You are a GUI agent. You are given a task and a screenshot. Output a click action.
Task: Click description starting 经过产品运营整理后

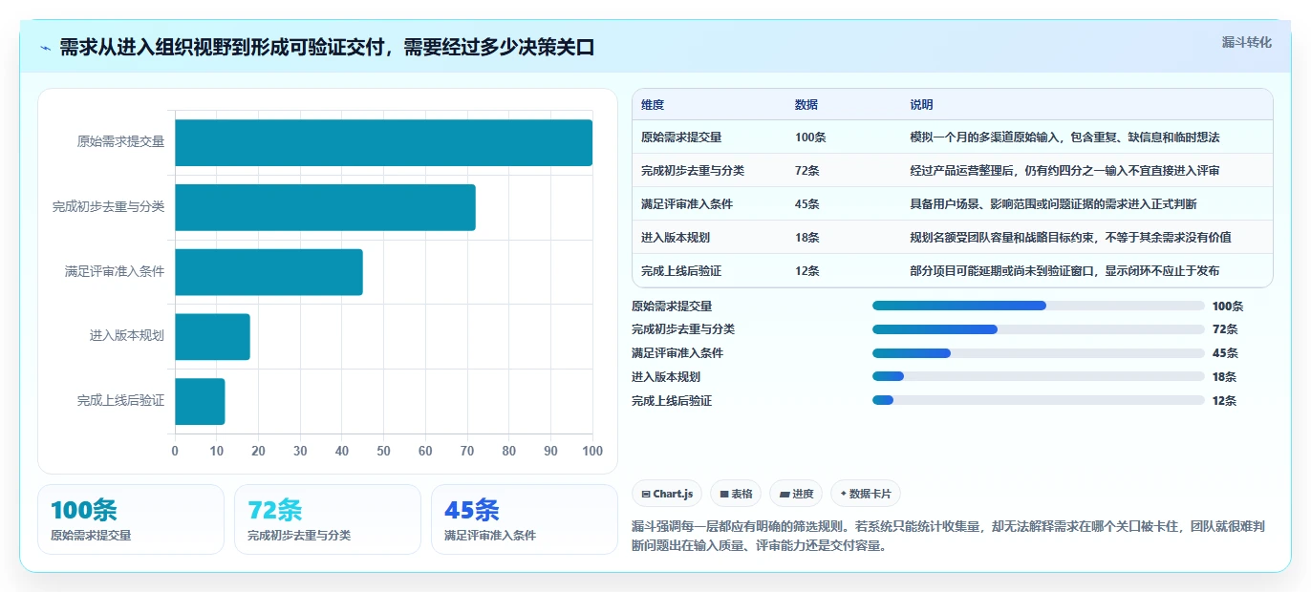pos(1064,171)
